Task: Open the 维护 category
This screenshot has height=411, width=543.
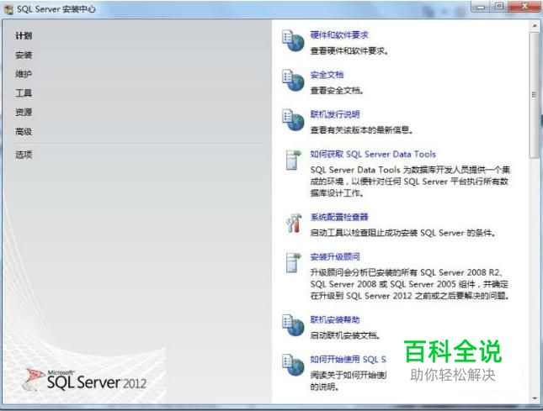Action: [x=24, y=74]
